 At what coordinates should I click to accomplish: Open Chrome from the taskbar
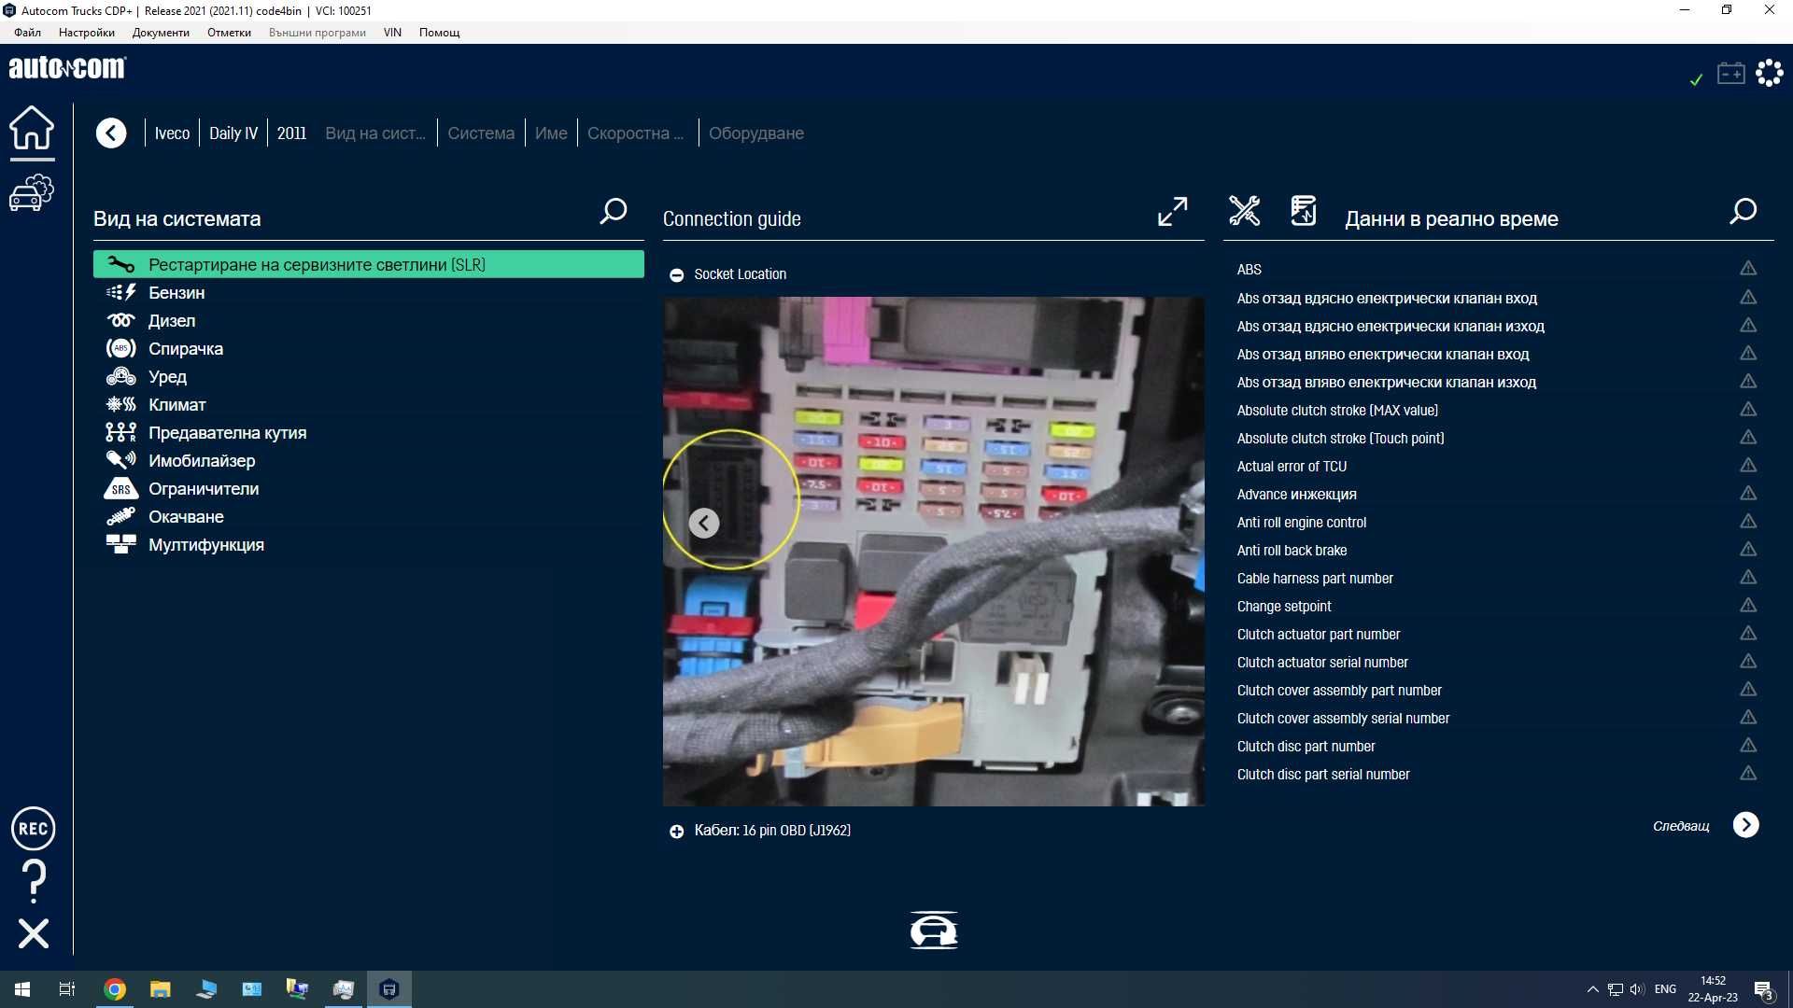[115, 989]
